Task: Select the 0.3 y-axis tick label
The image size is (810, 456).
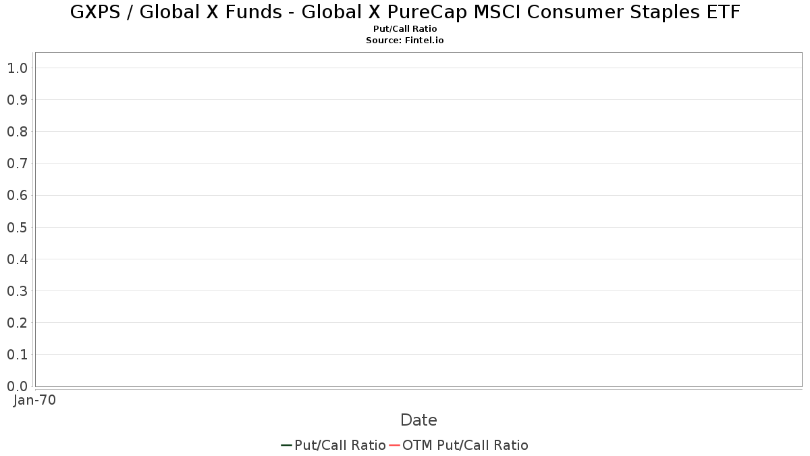Action: 17,291
